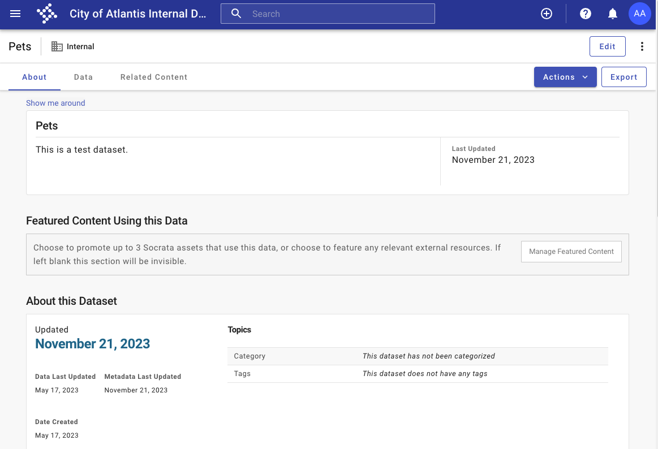
Task: Switch to the Data tab
Action: pyautogui.click(x=83, y=77)
